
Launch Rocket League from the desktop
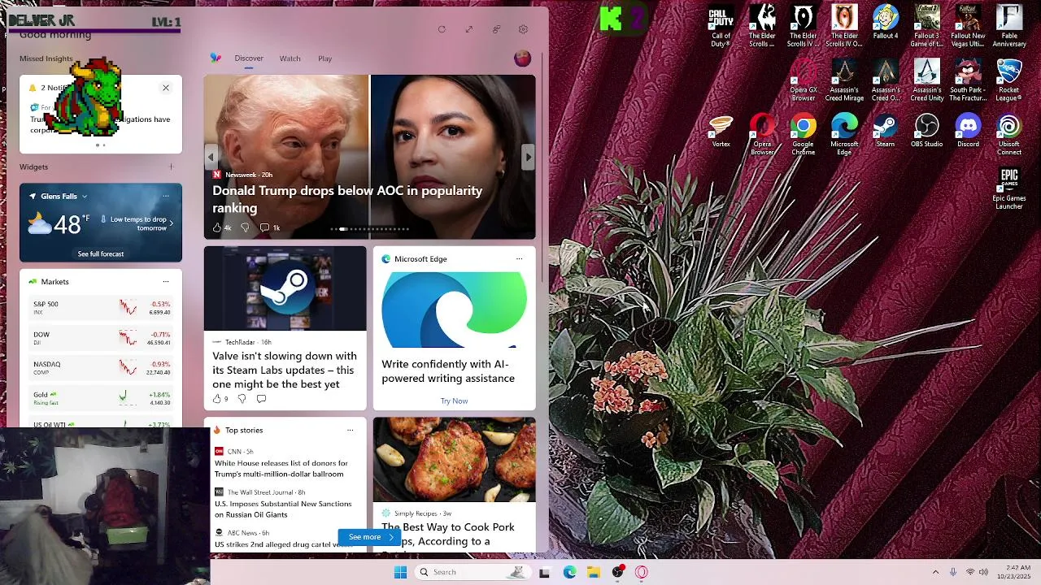1009,80
